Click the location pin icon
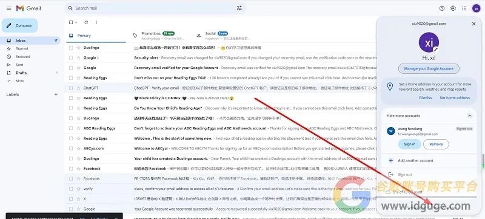485x219 pixels. click(x=390, y=87)
